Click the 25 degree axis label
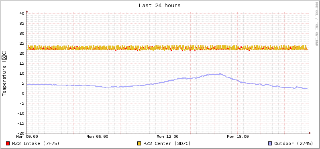The height and width of the screenshot is (149, 320). [x=22, y=43]
